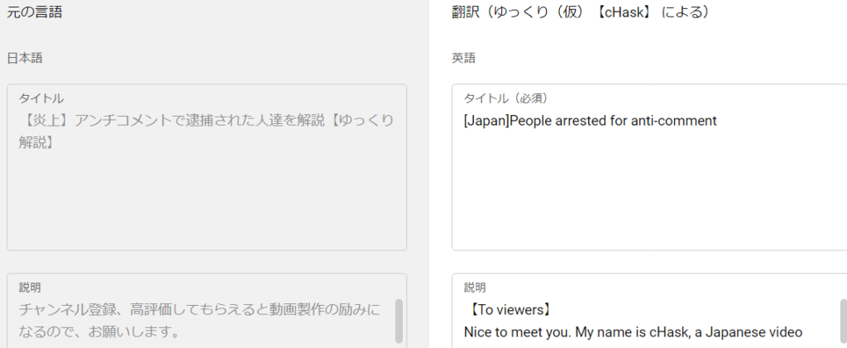
Task: Click the scrollbar of the Japanese description box
Action: tap(399, 321)
